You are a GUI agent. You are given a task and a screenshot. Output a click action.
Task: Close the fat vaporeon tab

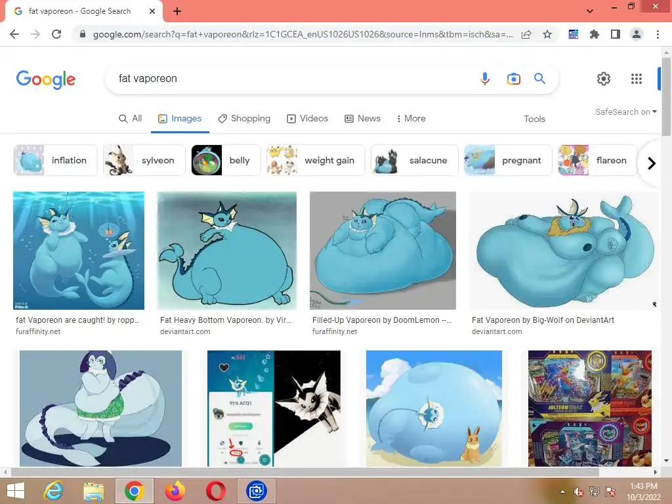[x=152, y=11]
